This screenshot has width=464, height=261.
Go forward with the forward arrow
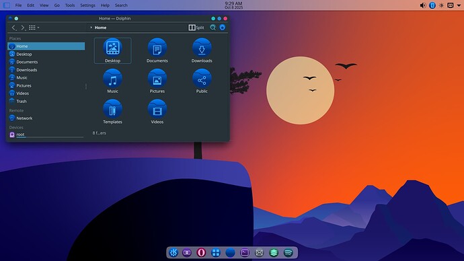22,28
